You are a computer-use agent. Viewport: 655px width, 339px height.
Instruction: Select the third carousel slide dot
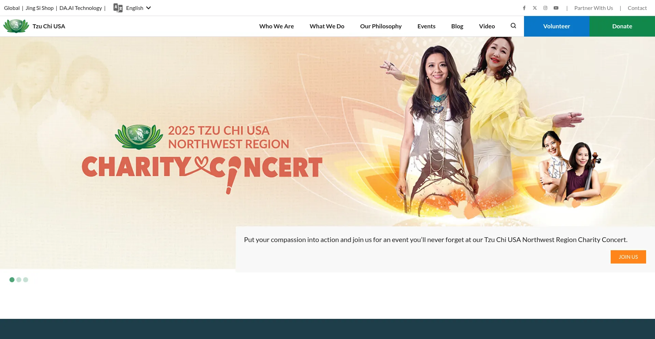26,280
